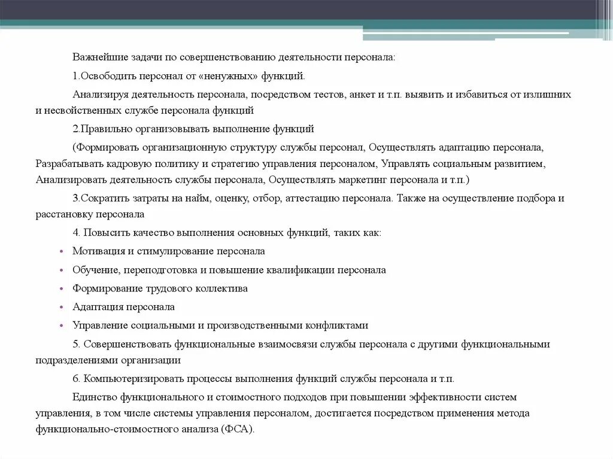The width and height of the screenshot is (613, 459).
Task: Select line '6. Компьютеризировать процессы выполнения функций'
Action: [x=263, y=379]
